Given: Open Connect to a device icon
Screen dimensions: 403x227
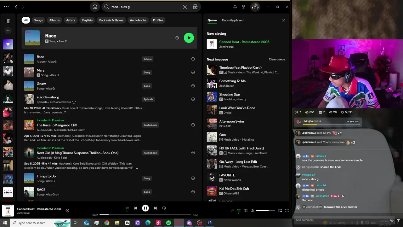Looking at the screenshot, I should coord(246,211).
